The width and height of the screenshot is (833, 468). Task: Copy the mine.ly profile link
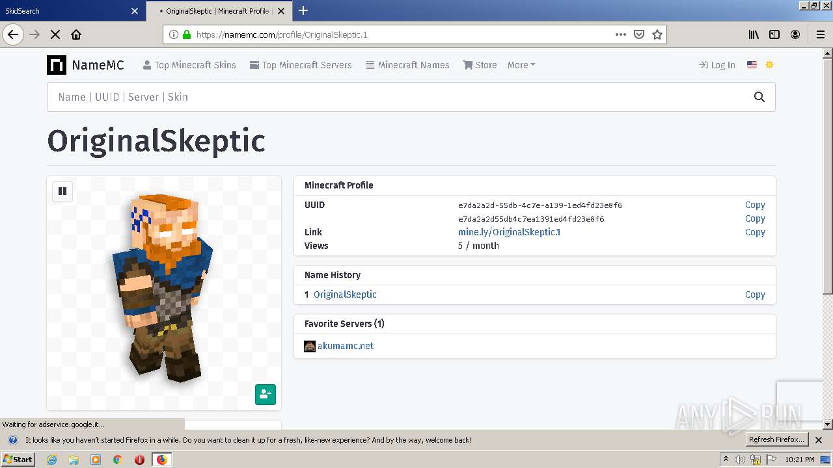point(755,232)
